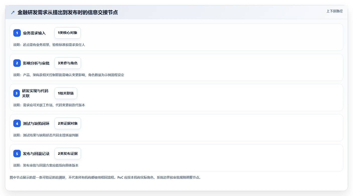Click the note about 产品、架构及相关控制职能
Viewport: 353px width, 196px height.
69,75
